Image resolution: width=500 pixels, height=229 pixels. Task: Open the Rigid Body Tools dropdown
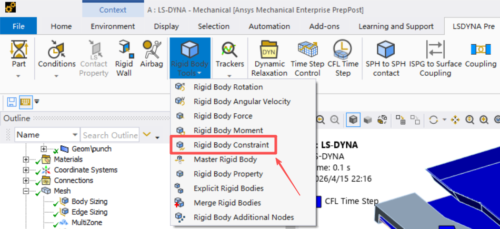189,58
